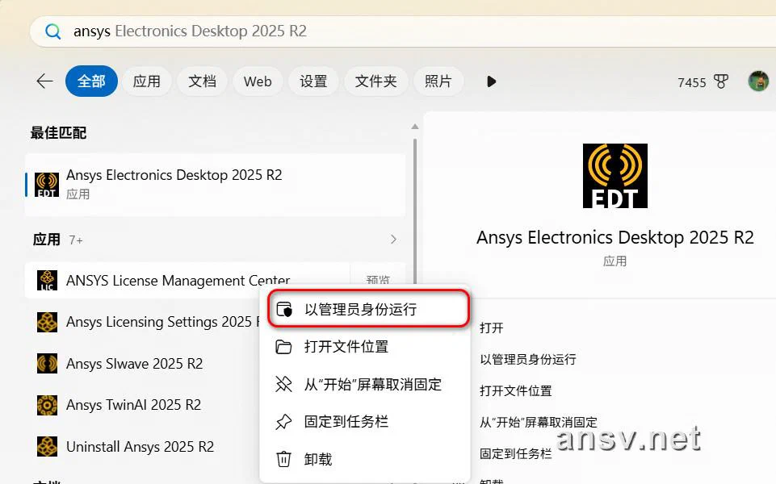The width and height of the screenshot is (776, 484).
Task: Click the LIC icon of License Management Center
Action: (x=47, y=280)
